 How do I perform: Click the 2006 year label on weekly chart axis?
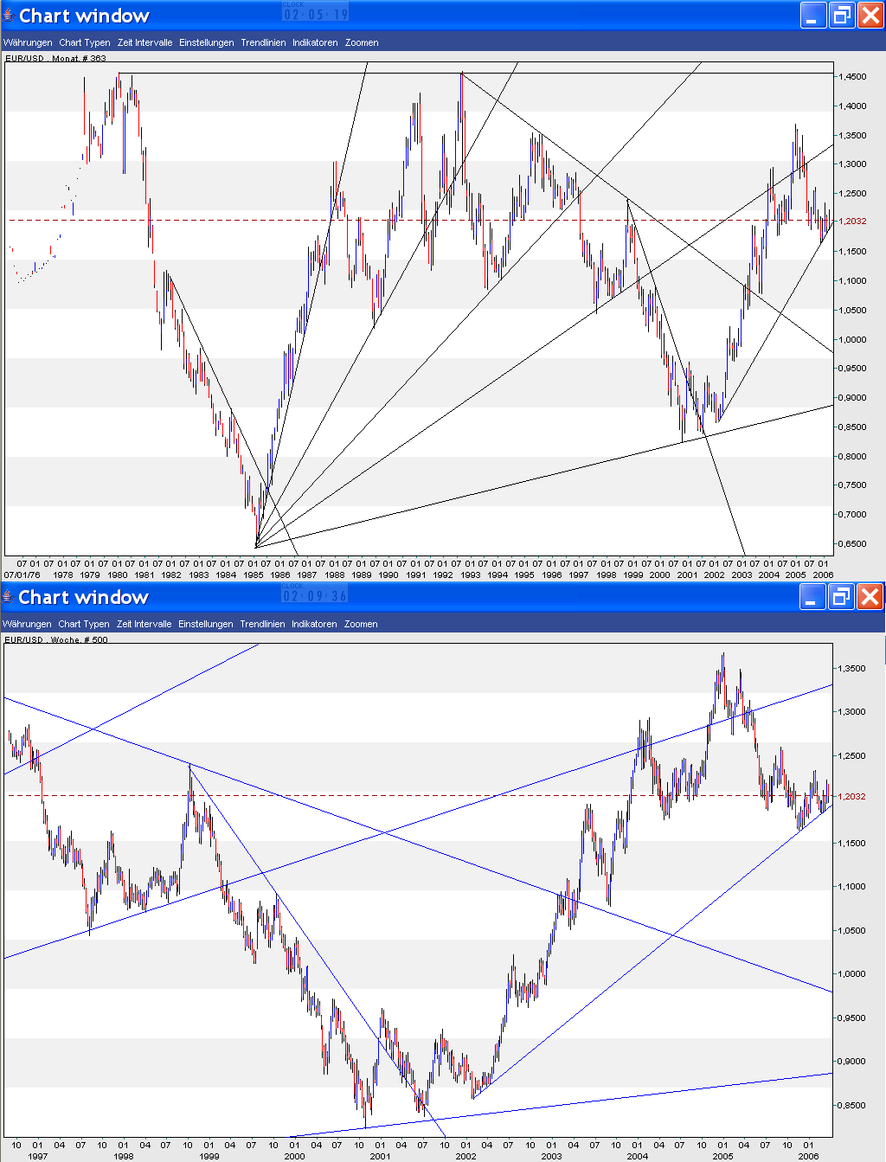[808, 1154]
